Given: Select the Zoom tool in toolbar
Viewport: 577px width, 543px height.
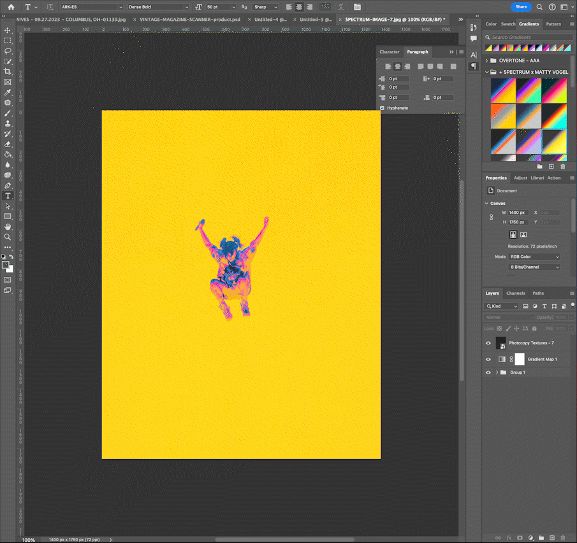Looking at the screenshot, I should 8,237.
